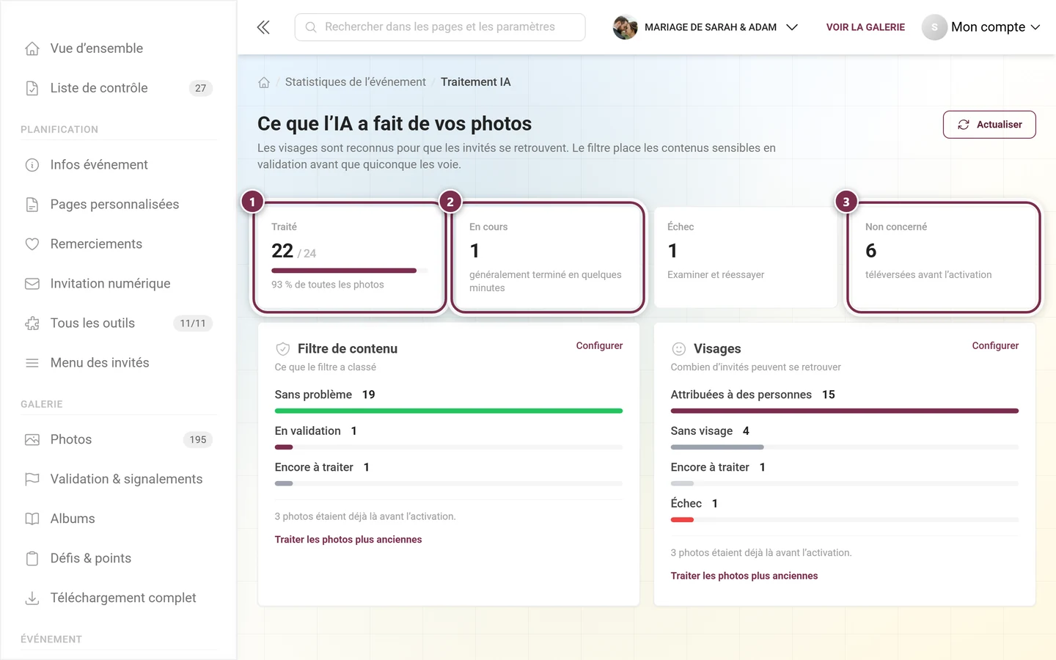
Task: Expand the Mon compte menu
Action: [x=981, y=27]
